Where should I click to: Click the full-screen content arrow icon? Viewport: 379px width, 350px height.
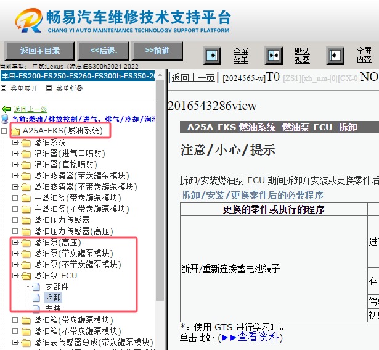[335, 56]
